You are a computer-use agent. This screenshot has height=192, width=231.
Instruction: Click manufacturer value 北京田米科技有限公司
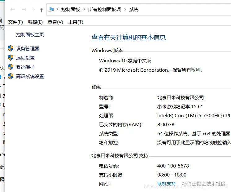(181, 97)
